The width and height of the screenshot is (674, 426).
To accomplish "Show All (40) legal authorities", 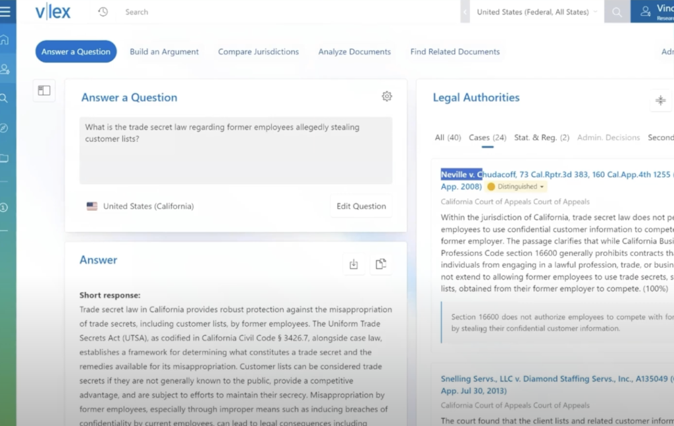I will [448, 137].
